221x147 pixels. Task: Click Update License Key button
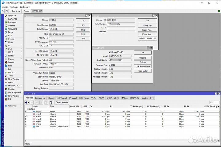pyautogui.click(x=147, y=39)
